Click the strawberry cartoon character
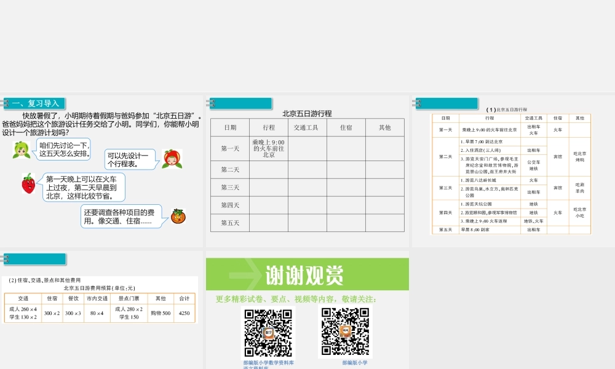 [28, 184]
